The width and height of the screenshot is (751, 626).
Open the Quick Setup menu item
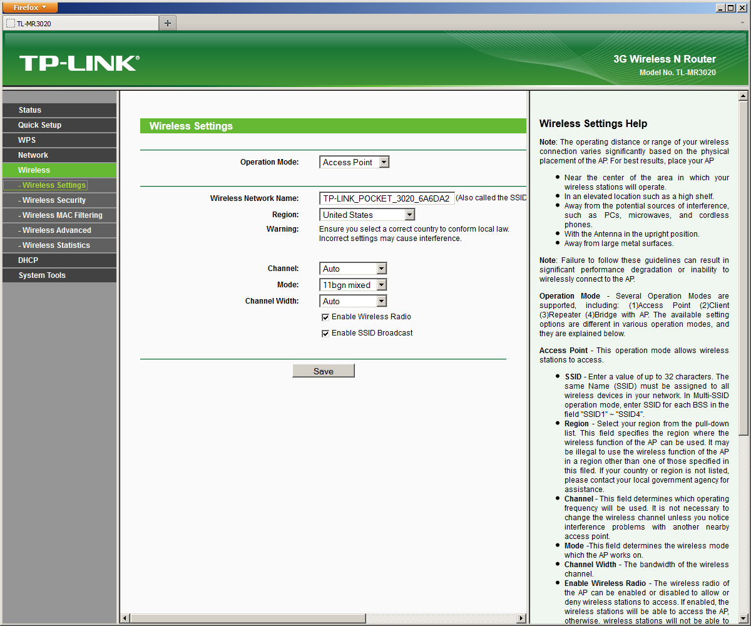click(x=59, y=125)
